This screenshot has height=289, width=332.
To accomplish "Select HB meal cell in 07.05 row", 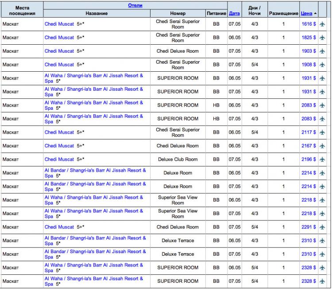I will coord(216,119).
